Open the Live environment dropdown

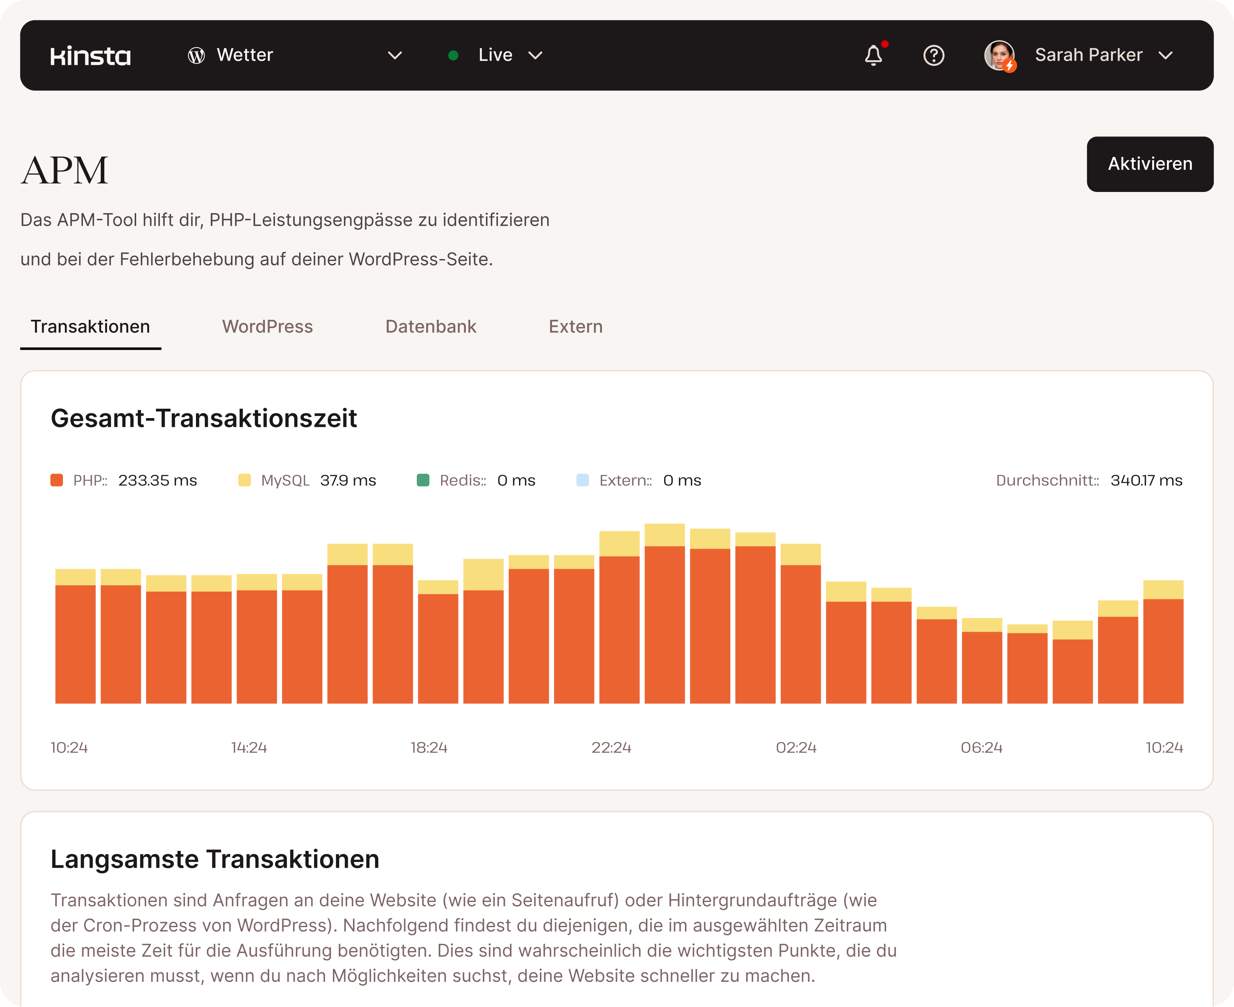[x=535, y=56]
